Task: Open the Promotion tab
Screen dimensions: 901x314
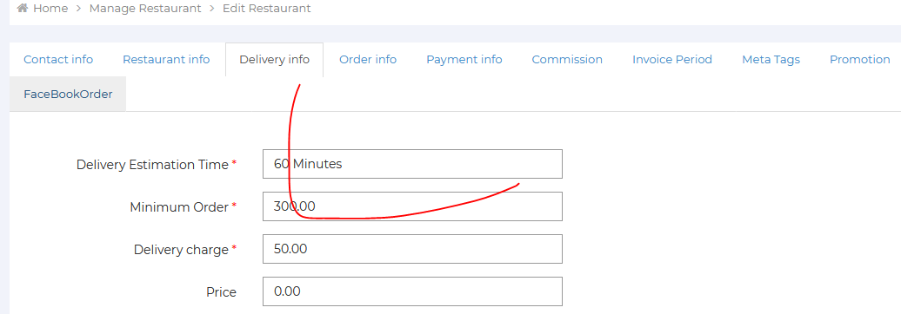Action: point(859,60)
